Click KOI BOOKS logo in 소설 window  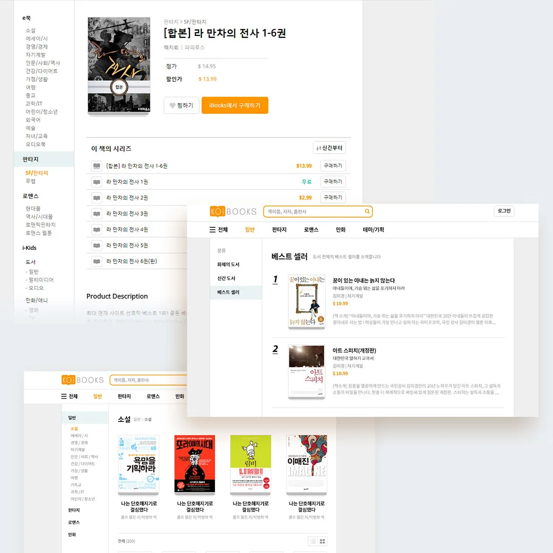(82, 380)
